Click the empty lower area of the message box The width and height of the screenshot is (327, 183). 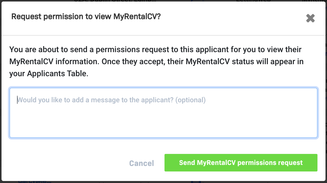click(x=163, y=125)
